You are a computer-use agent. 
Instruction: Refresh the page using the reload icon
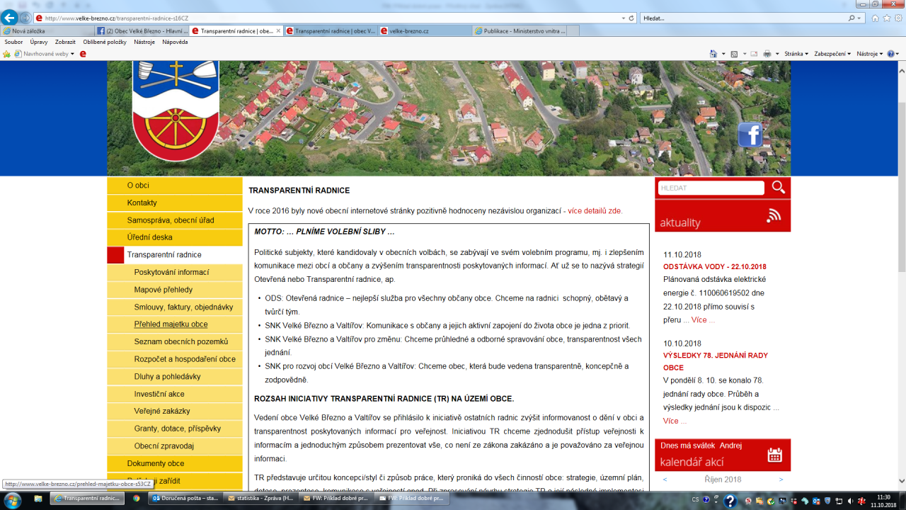[631, 18]
